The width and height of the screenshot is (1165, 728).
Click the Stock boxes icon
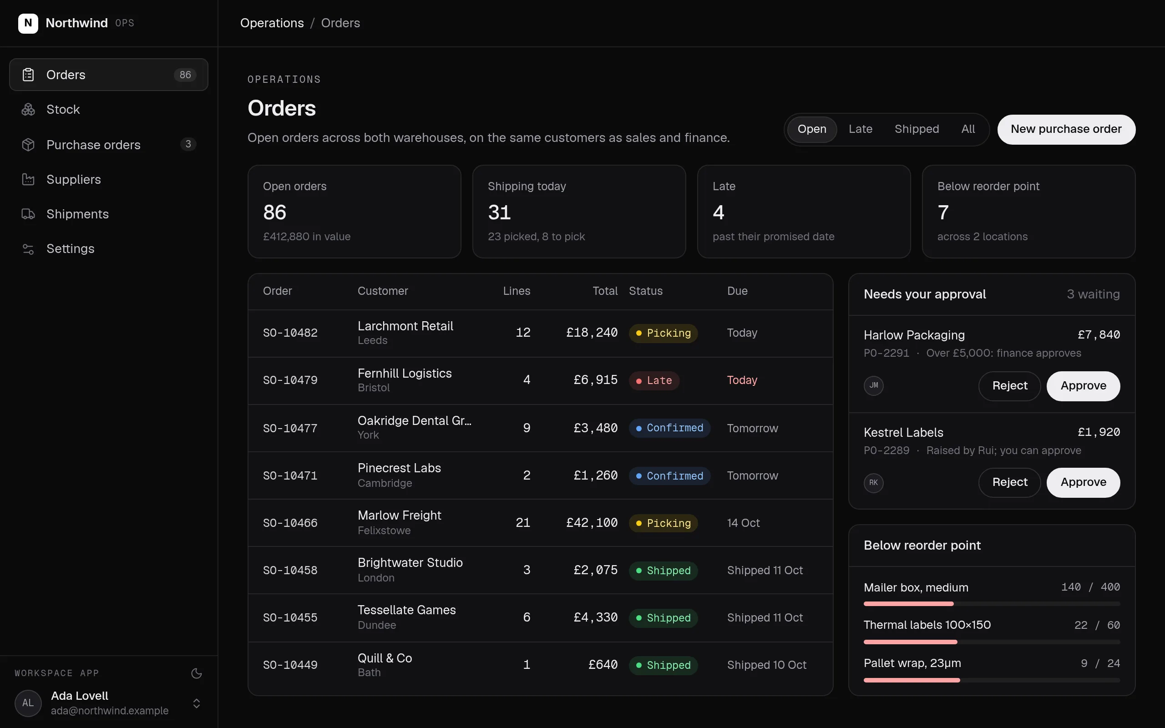click(x=28, y=109)
